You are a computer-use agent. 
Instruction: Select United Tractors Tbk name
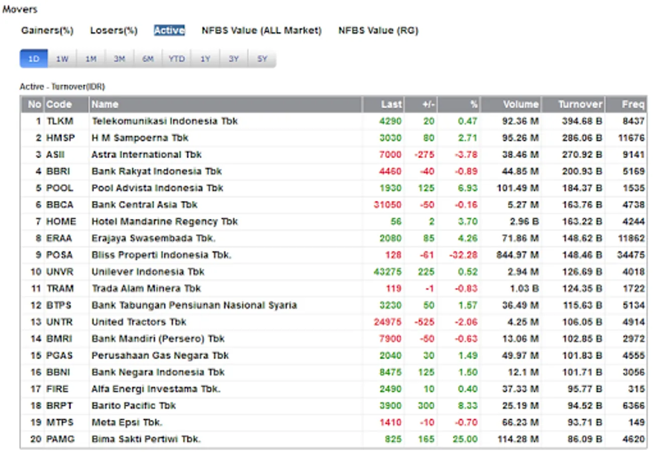[139, 322]
